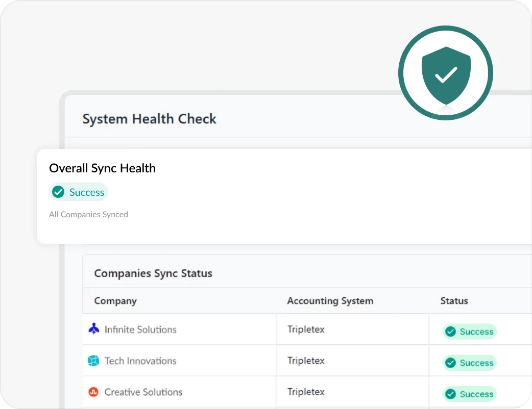
Task: Select the Overall Sync Health Success badge
Action: tap(79, 192)
